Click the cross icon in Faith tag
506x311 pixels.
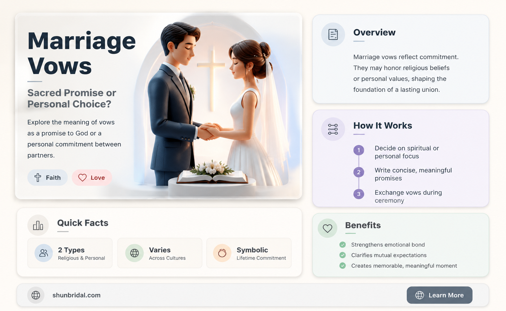38,178
